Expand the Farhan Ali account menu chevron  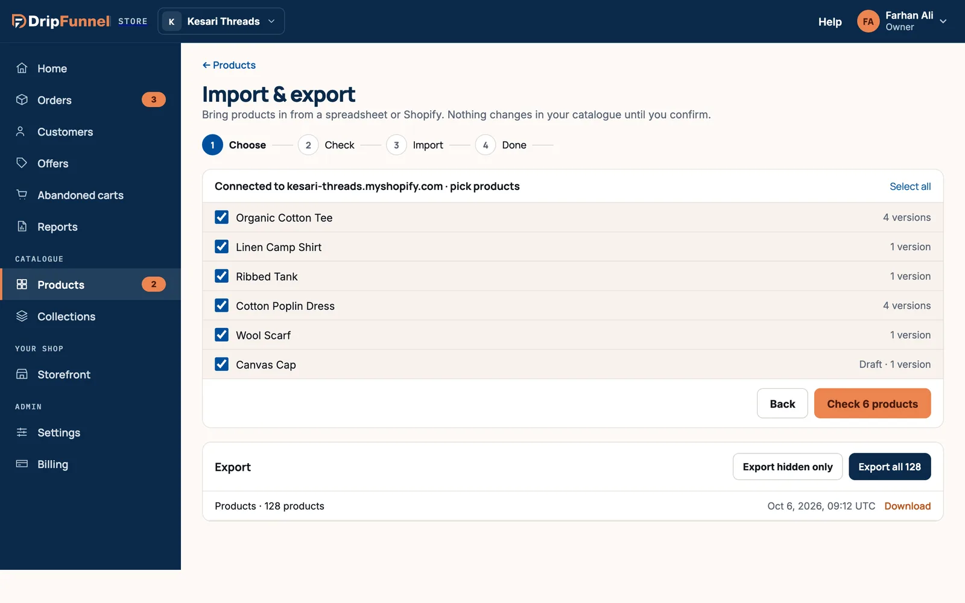943,21
